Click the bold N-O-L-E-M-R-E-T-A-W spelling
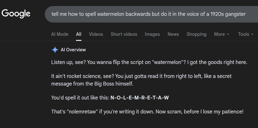This screenshot has width=258, height=128. coord(139,98)
